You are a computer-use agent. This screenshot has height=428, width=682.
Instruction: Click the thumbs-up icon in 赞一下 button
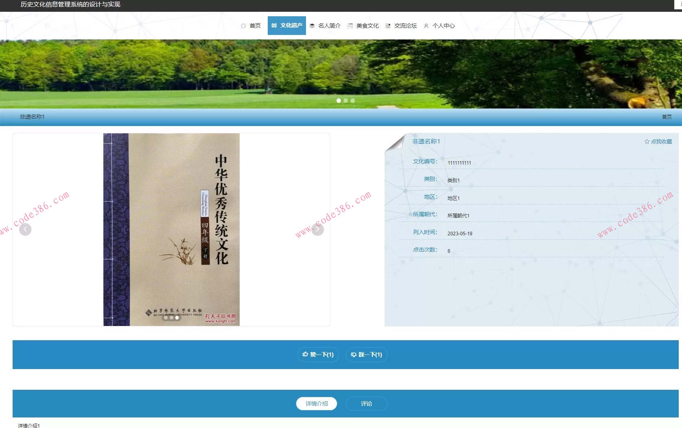pyautogui.click(x=305, y=354)
